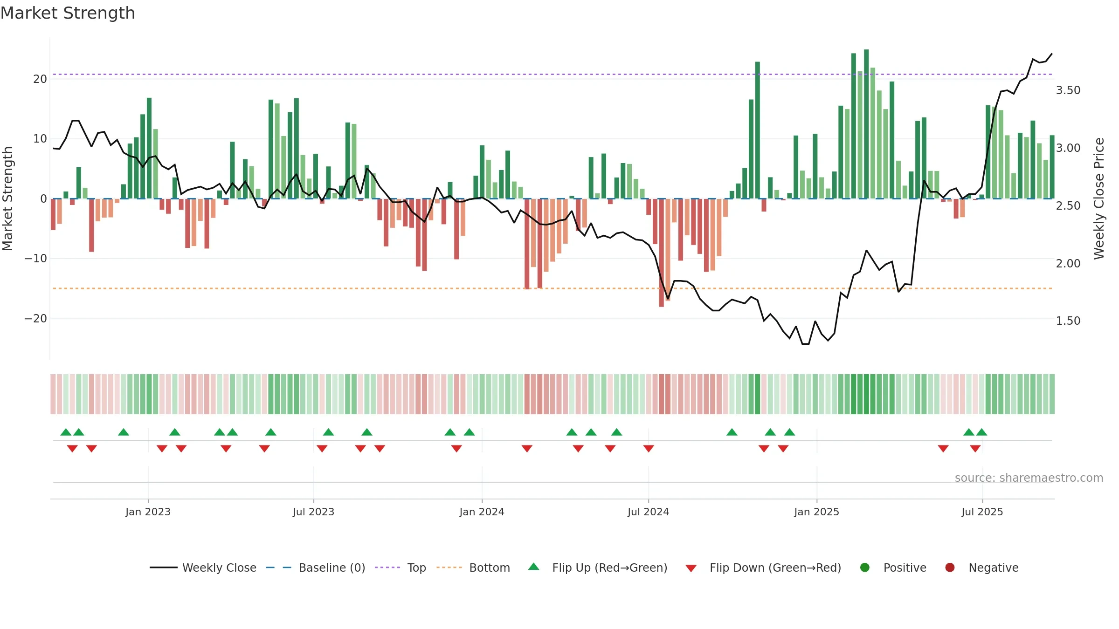Click the −10 strength axis label

[36, 258]
